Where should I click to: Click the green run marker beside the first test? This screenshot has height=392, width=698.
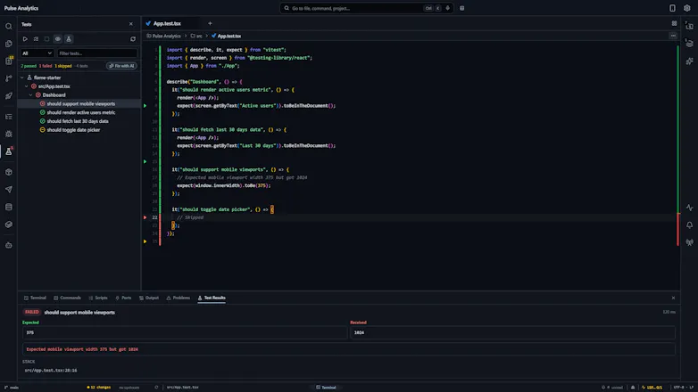click(x=145, y=106)
